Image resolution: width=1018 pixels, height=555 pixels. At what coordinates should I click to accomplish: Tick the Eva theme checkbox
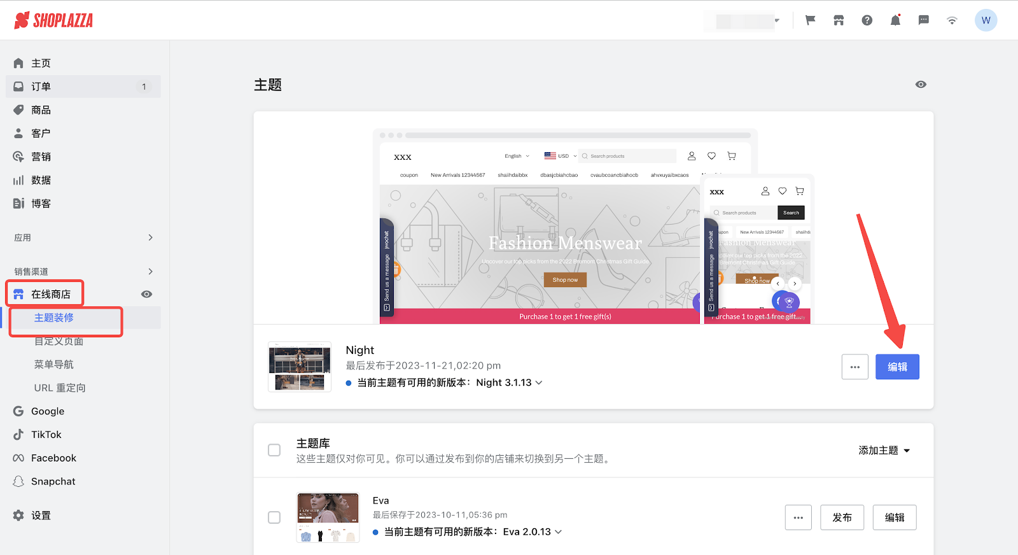click(274, 517)
